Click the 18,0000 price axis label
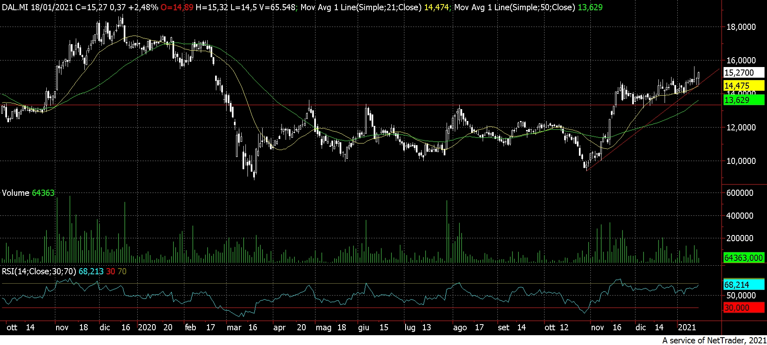The height and width of the screenshot is (345, 767). pyautogui.click(x=741, y=27)
